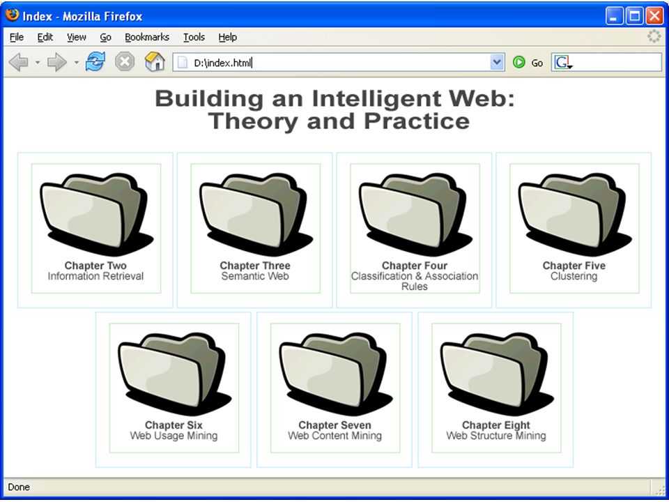The width and height of the screenshot is (669, 502).
Task: Click the address bar showing D:\index.html
Action: pos(339,63)
